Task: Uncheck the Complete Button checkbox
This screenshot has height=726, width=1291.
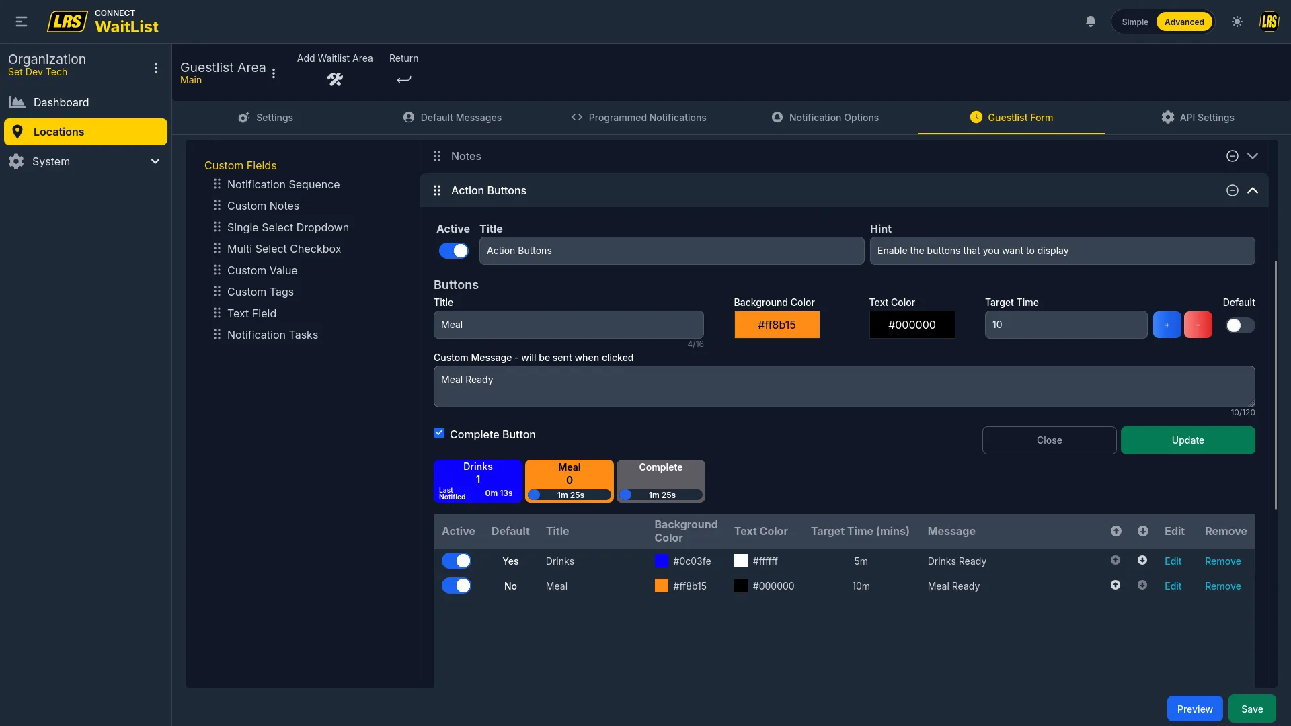Action: click(439, 433)
